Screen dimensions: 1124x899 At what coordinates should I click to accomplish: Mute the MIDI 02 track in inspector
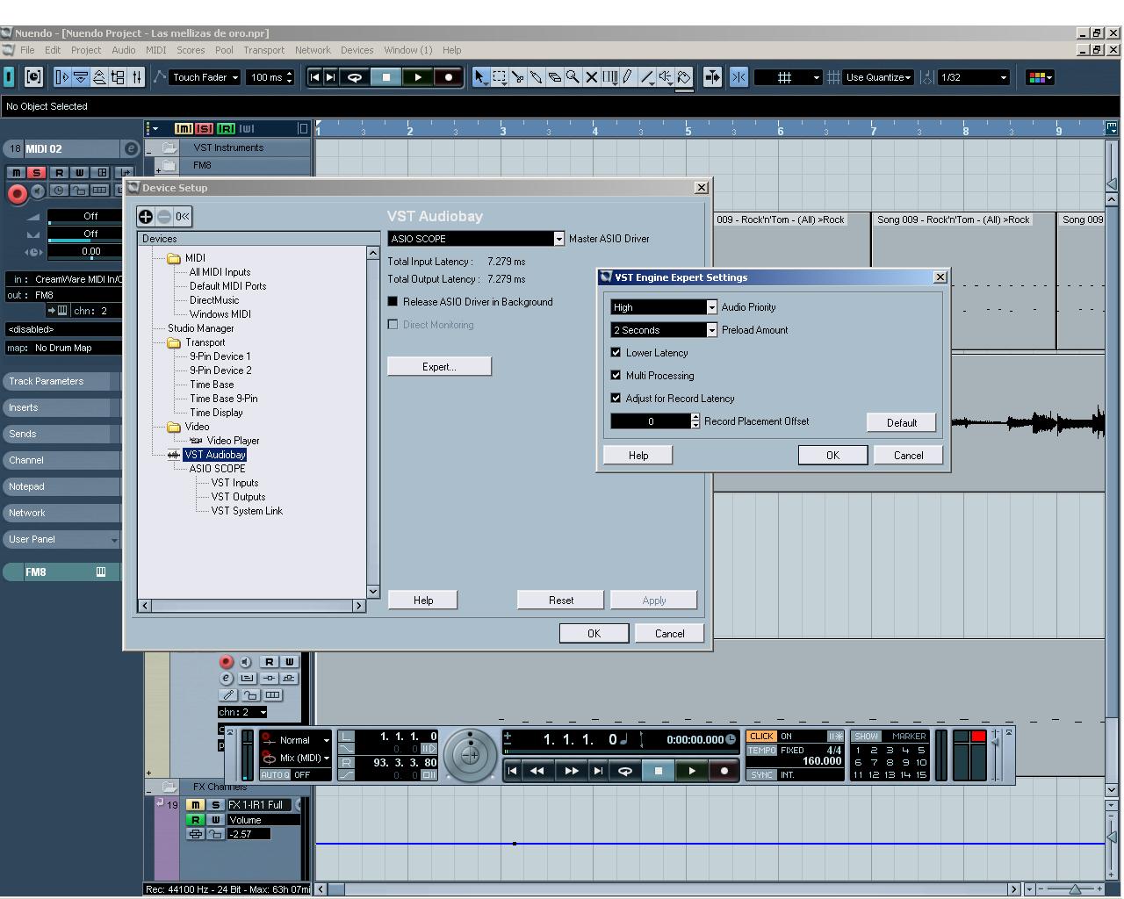tap(17, 172)
